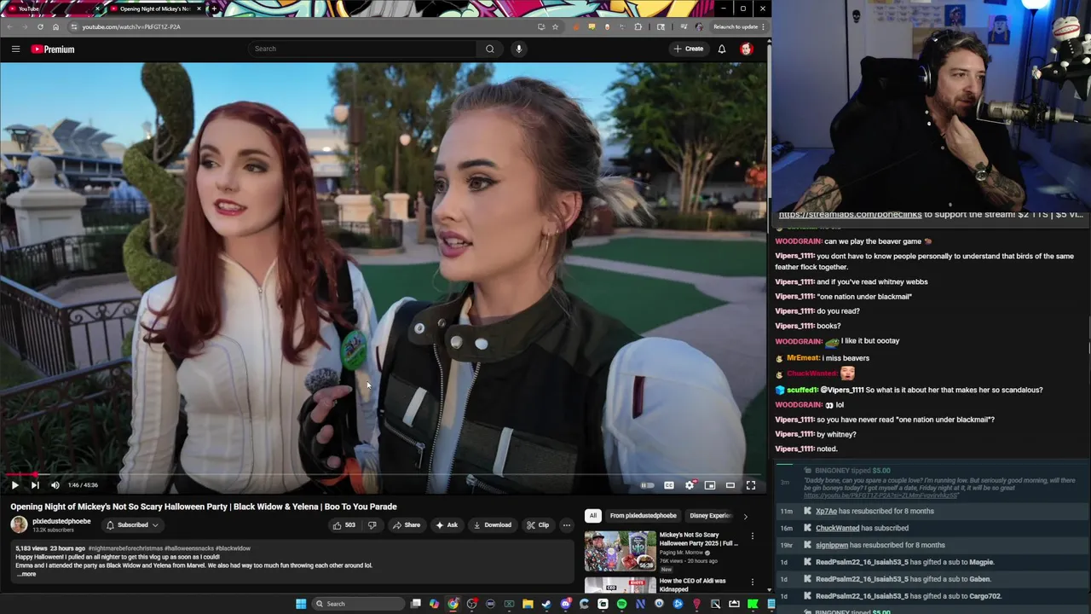This screenshot has height=614, width=1091.
Task: Switch to the first YouTube browser tab
Action: 51,9
